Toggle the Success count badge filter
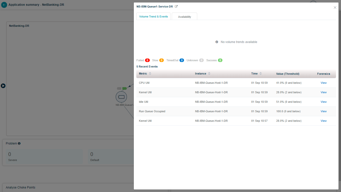 220,60
